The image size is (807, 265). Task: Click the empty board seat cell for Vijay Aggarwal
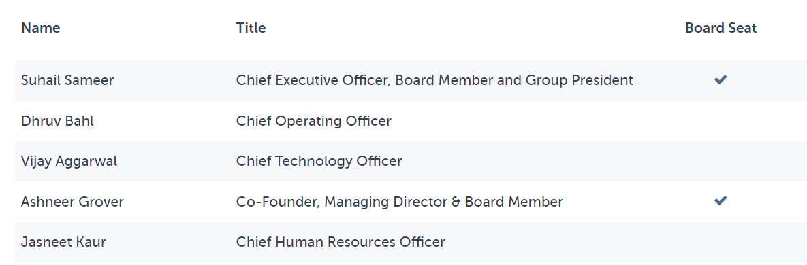tap(721, 161)
